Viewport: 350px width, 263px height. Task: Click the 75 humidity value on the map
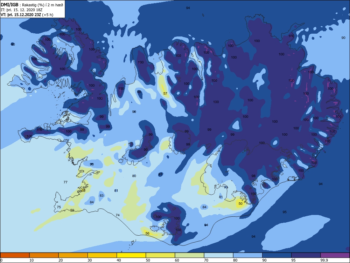tap(59, 207)
